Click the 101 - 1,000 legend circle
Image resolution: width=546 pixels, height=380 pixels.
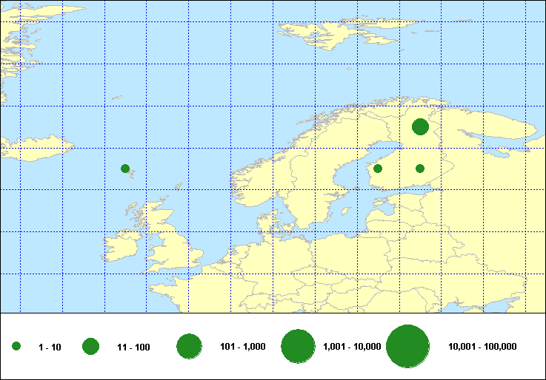[190, 346]
